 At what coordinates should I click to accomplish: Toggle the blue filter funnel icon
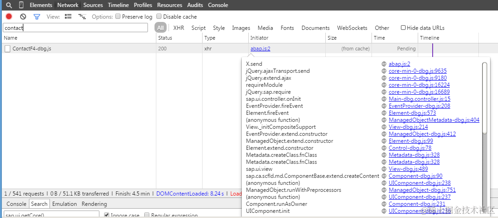click(37, 16)
